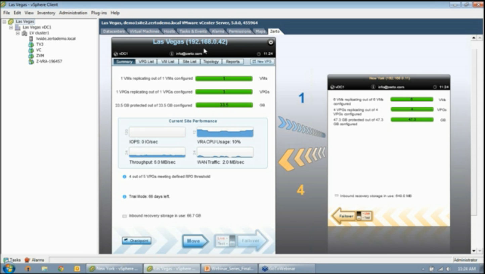The height and width of the screenshot is (274, 485).
Task: Click the 33.5 GB protected progress bar
Action: (x=224, y=105)
